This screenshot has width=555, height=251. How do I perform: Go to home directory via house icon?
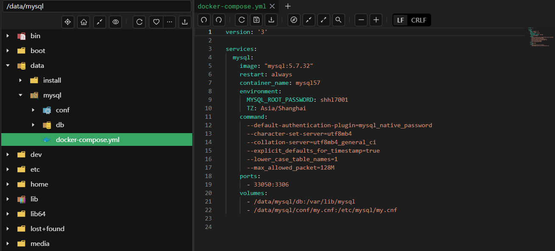pyautogui.click(x=84, y=22)
